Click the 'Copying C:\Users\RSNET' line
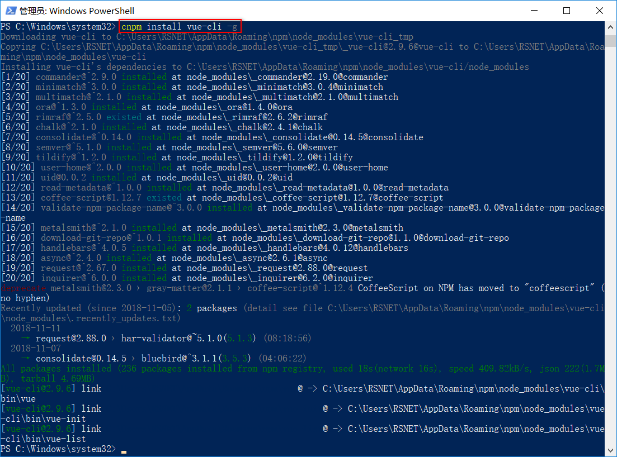 (x=303, y=51)
